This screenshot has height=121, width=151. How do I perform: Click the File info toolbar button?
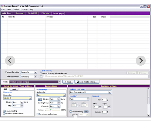pos(45,13)
